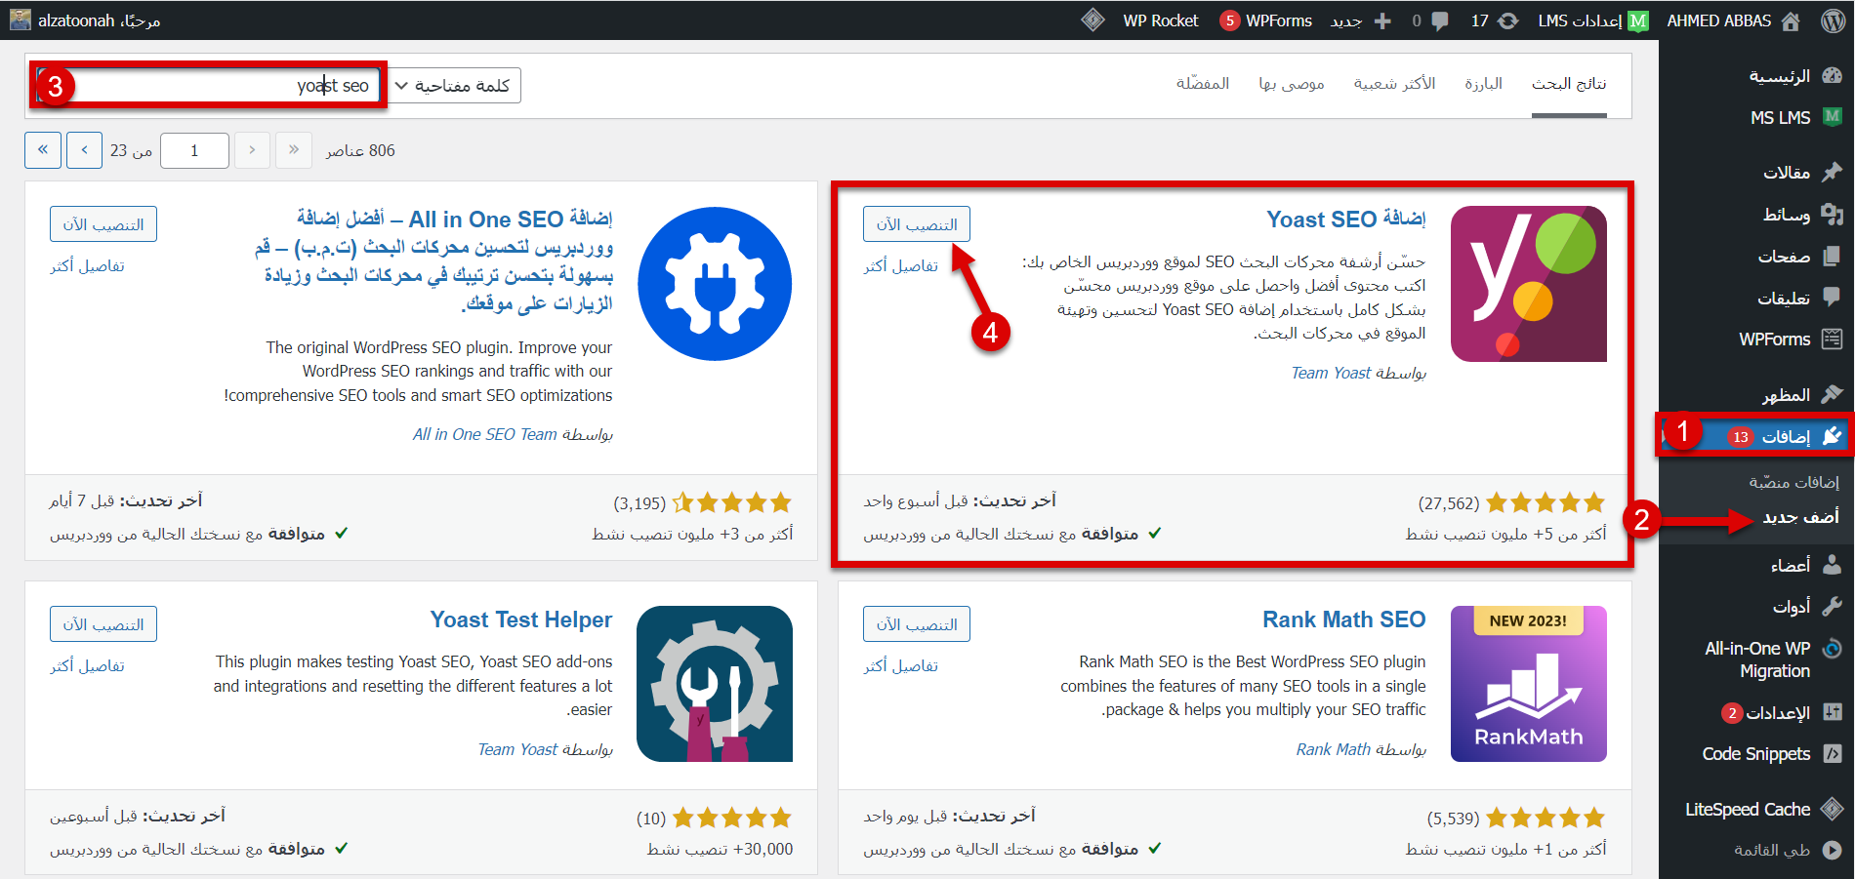Screen dimensions: 1855x879
Task: Switch to البارزة featured tab
Action: pos(1483,84)
